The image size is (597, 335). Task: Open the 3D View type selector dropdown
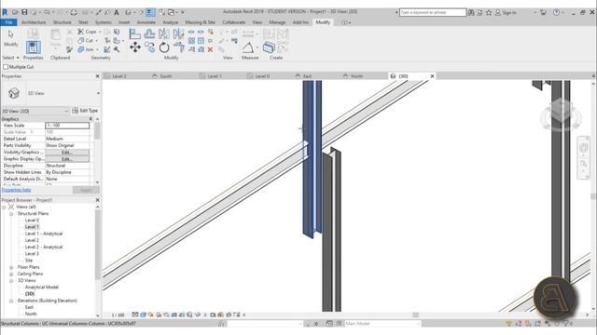click(98, 93)
